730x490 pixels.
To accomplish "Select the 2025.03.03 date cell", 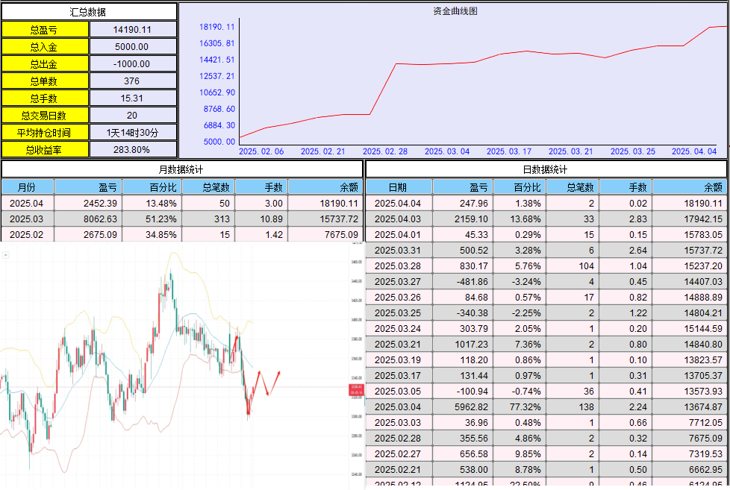I will [x=399, y=423].
